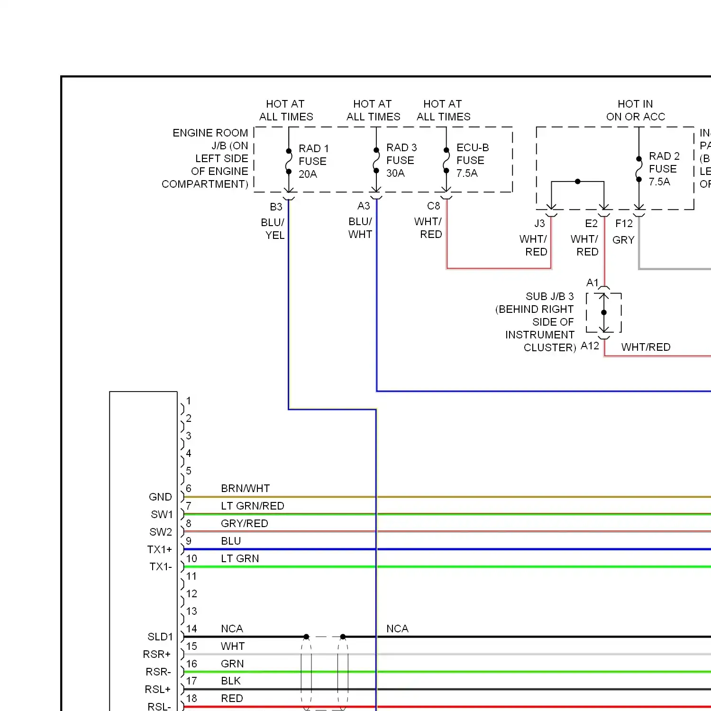
Task: Click the LT GRN/RED wire label
Action: click(x=252, y=506)
